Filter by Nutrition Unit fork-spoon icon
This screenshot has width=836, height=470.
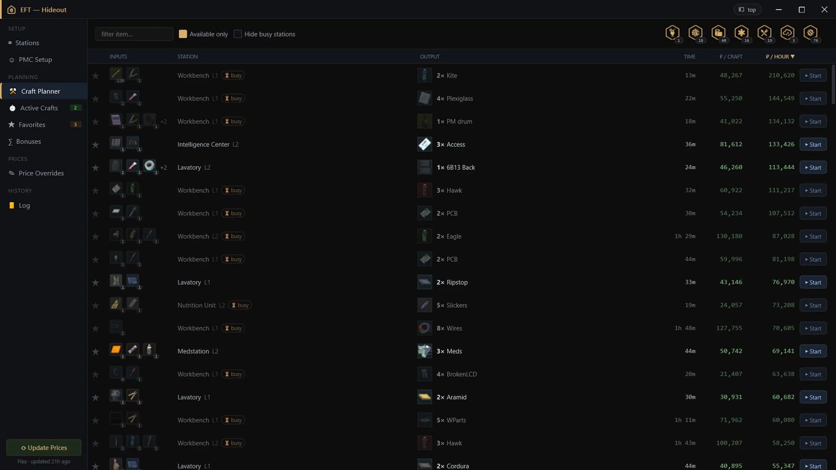point(764,33)
